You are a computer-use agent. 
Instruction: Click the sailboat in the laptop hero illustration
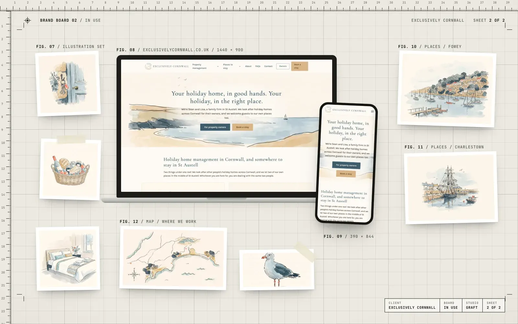tap(285, 117)
